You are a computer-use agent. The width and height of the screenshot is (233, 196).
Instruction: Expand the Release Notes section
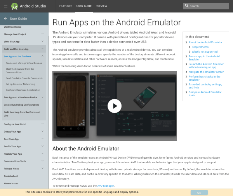coord(42,168)
